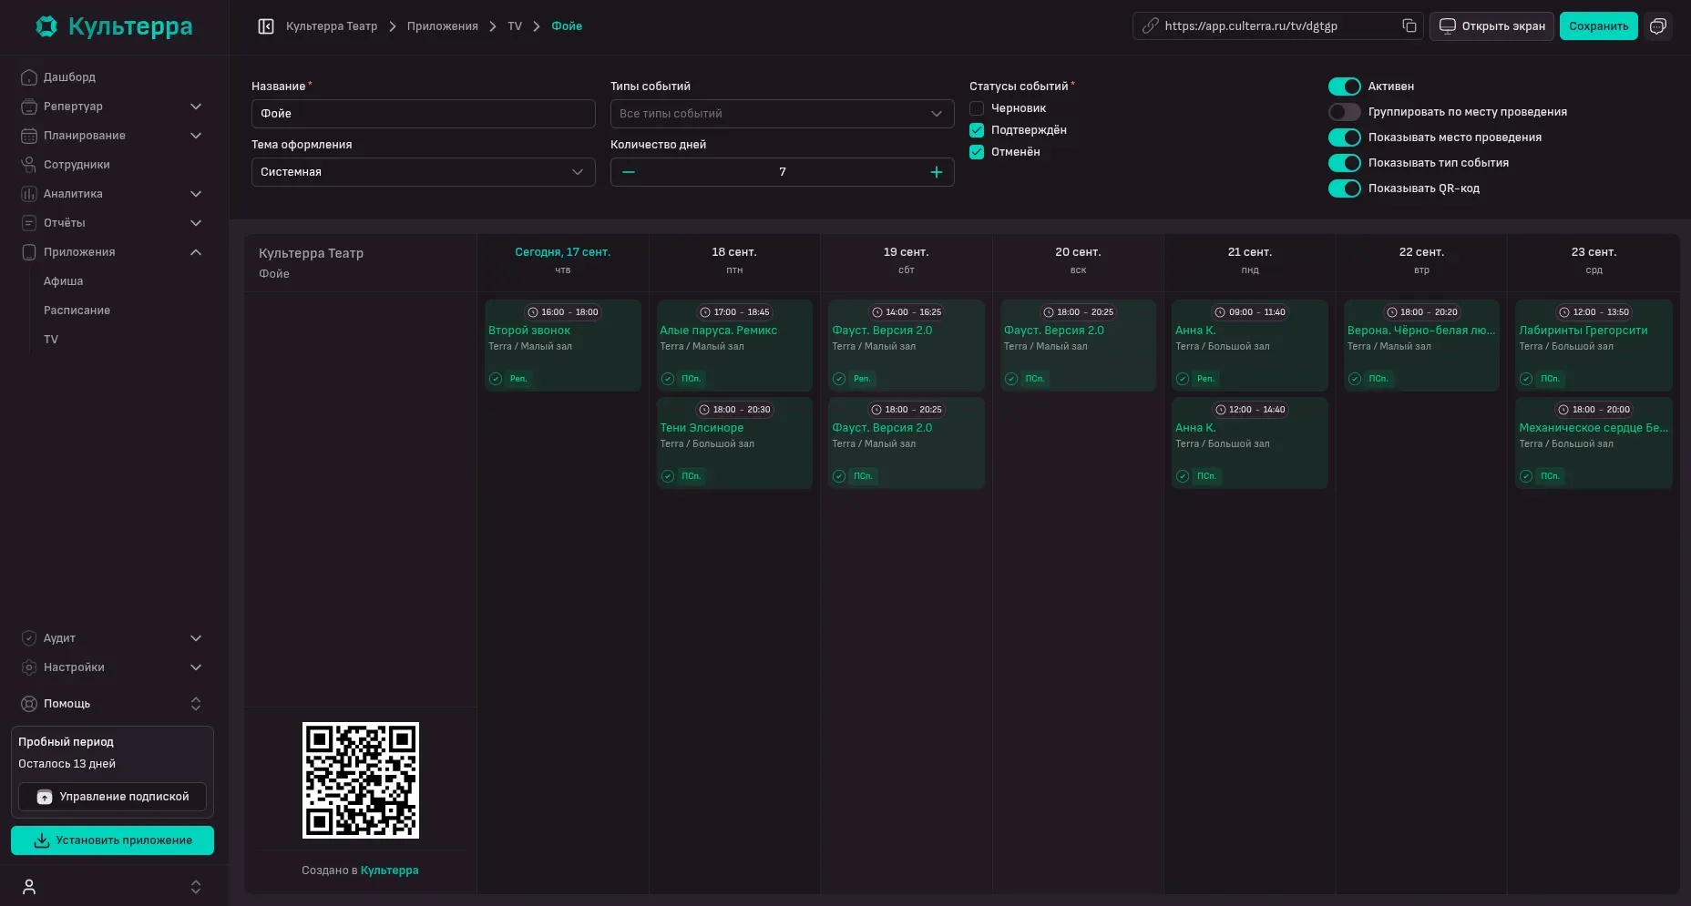
Task: Turn off the Активен toggle
Action: [x=1344, y=87]
